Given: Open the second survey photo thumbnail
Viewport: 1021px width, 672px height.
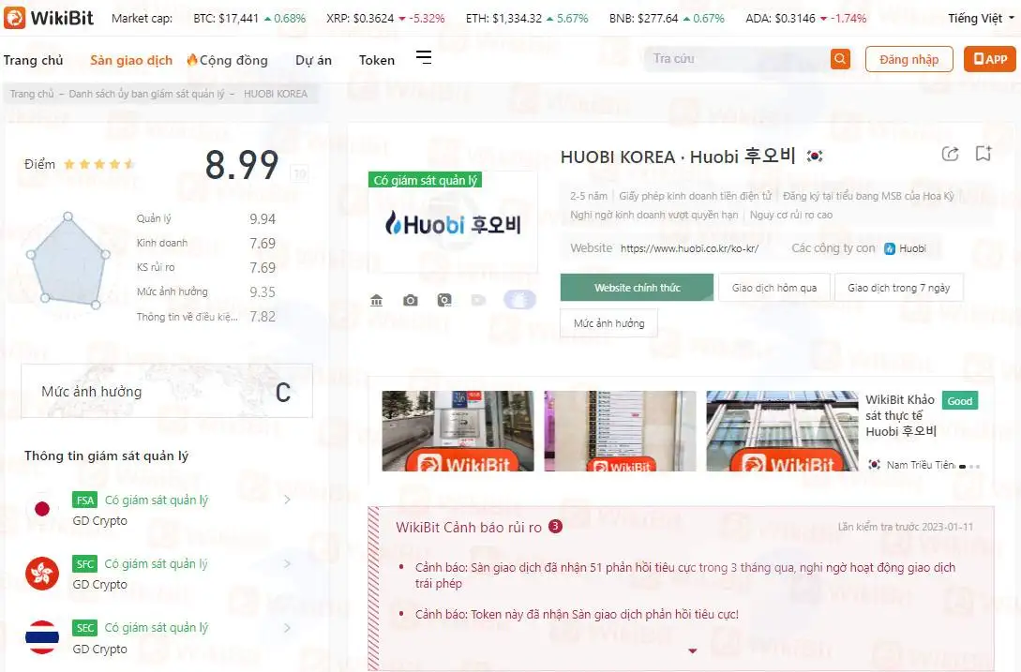Looking at the screenshot, I should pos(620,431).
